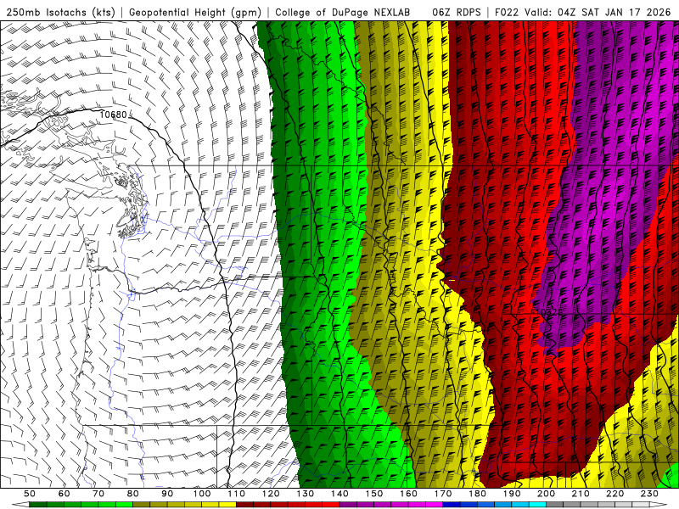Screen dimensions: 679x509
Task: Click the 60 value on the legend scale
Action: 65,494
